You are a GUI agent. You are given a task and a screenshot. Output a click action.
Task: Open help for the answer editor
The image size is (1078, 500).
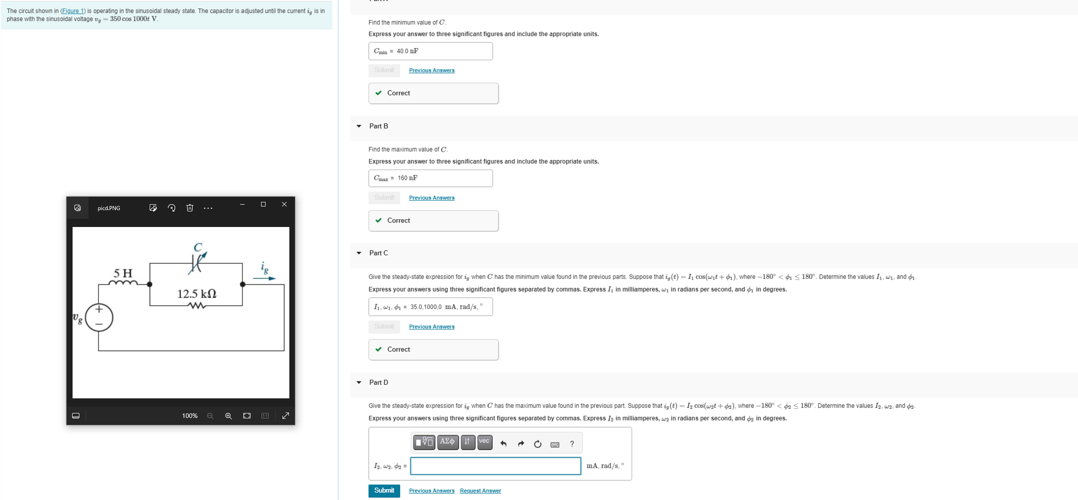coord(572,443)
